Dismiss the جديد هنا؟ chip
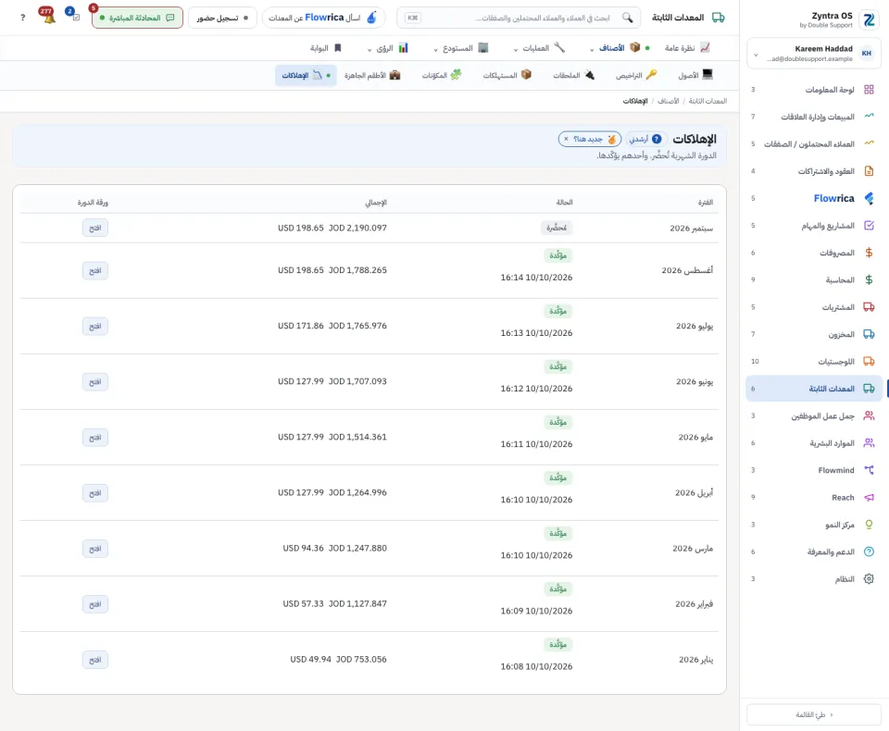This screenshot has height=731, width=889. click(566, 139)
